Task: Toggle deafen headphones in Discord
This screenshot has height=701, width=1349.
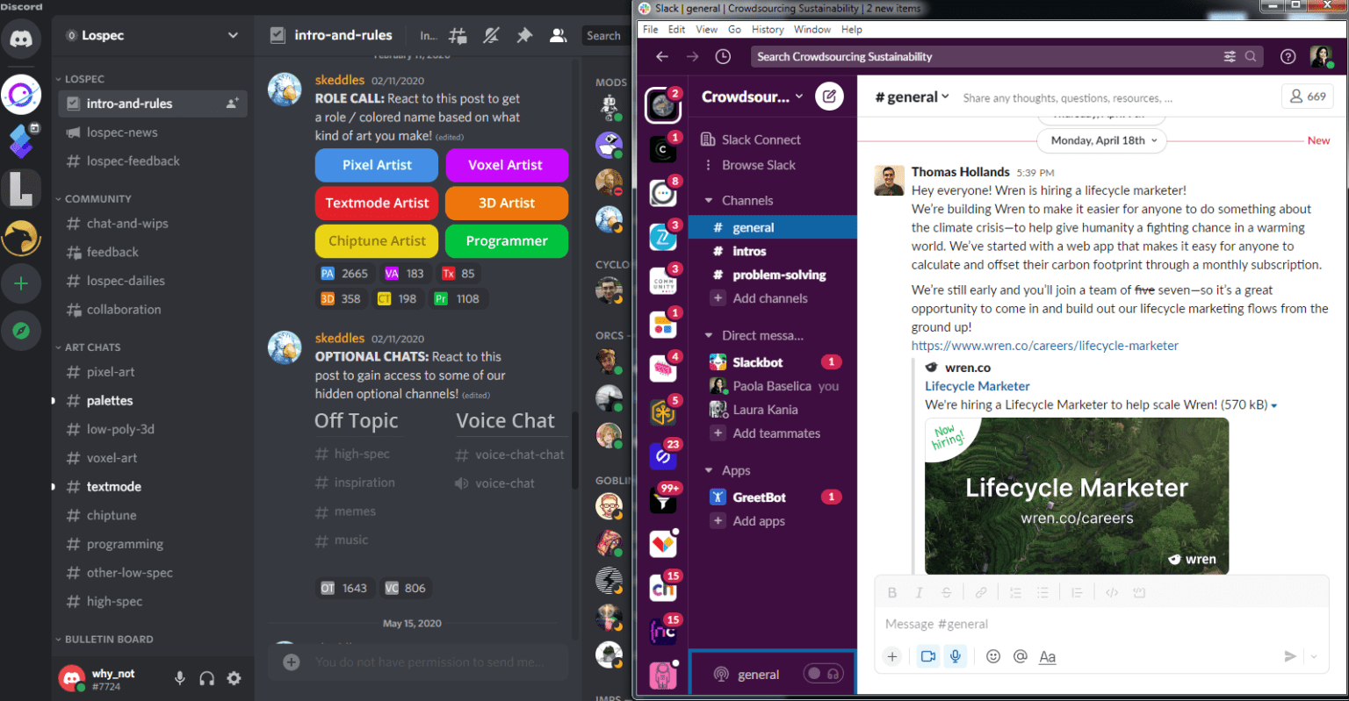Action: coord(206,678)
